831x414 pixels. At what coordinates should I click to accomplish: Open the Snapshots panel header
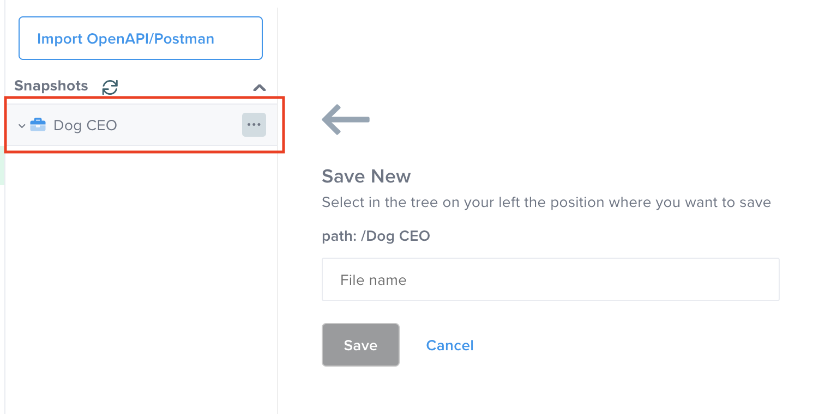tap(51, 86)
